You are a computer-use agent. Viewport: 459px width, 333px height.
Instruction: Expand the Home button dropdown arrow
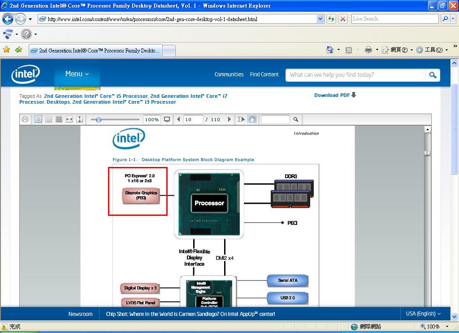(x=339, y=50)
